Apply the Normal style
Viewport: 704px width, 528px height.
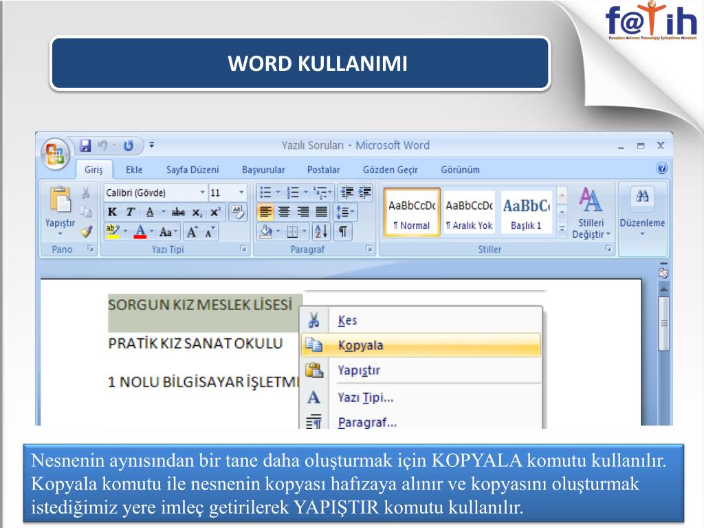click(x=412, y=212)
